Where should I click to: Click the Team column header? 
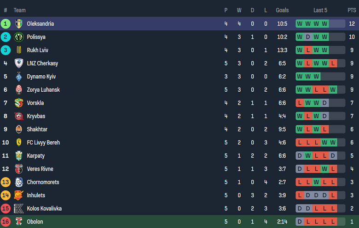(x=20, y=10)
